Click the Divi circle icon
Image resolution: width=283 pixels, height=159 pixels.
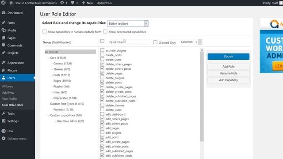[4, 131]
